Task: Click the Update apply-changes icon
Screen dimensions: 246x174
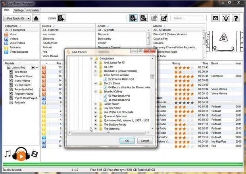Action: click(61, 18)
